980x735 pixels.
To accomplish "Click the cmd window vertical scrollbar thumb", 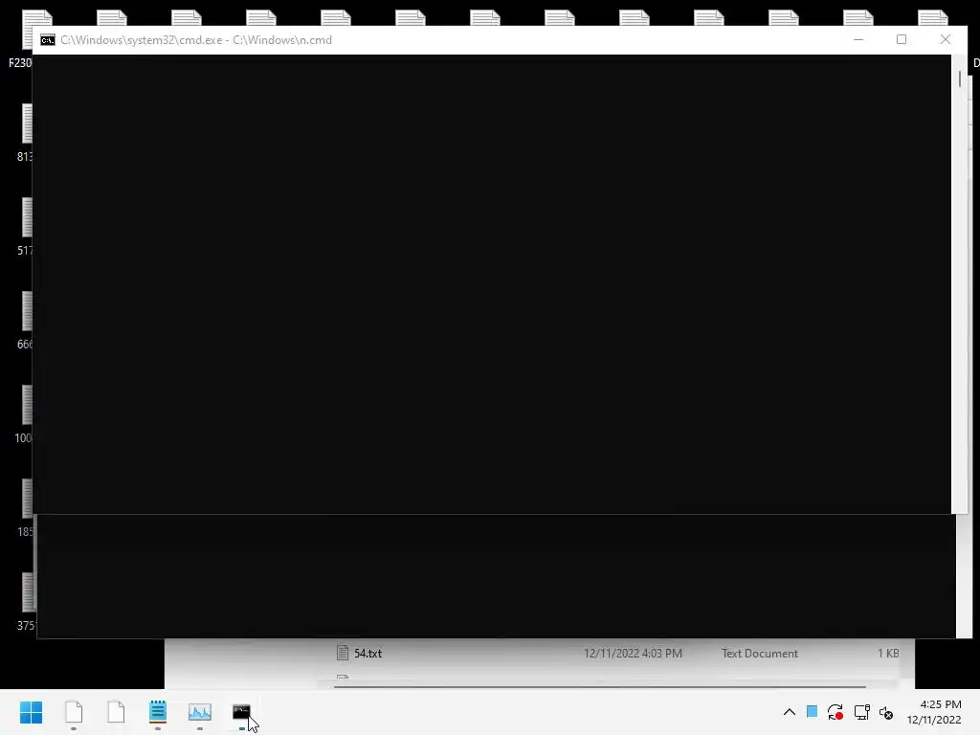I will 959,79.
